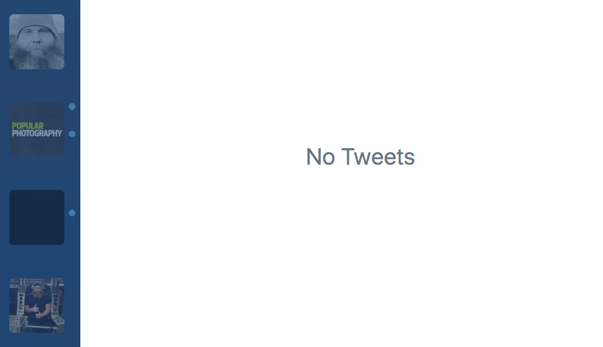Click sidebar gap between Popular Photography and blank avatar
Image resolution: width=603 pixels, height=347 pixels.
[x=37, y=173]
